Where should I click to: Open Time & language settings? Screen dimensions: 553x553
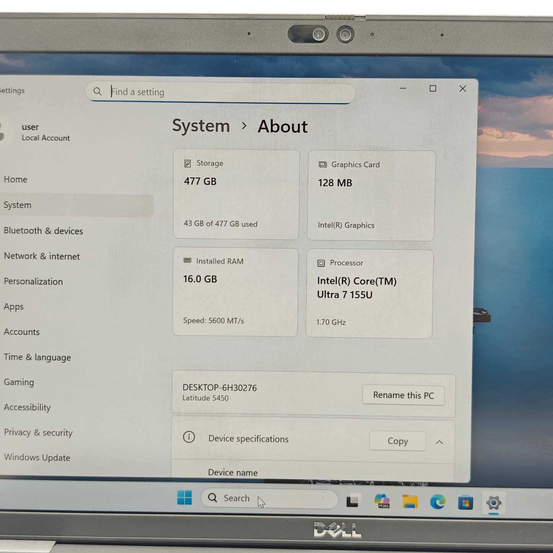coord(38,357)
